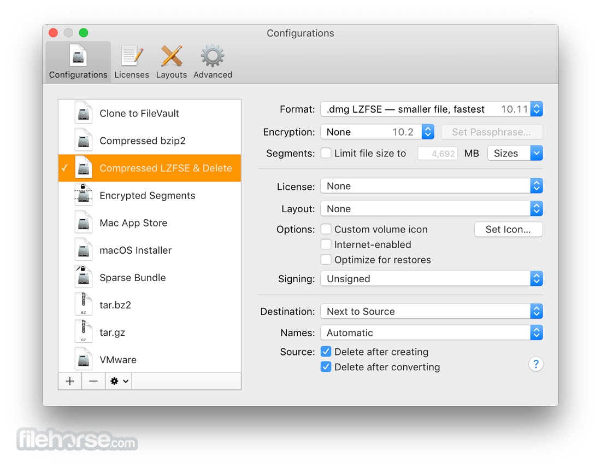Click the Mac App Store disk icon
601x467 pixels.
point(84,223)
